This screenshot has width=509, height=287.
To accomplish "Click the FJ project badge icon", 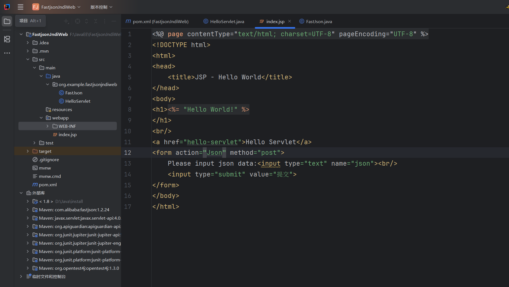I will [36, 7].
